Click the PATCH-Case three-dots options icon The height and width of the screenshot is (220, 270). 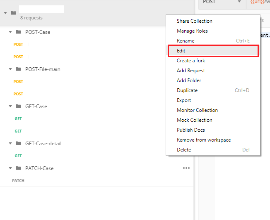tap(186, 168)
